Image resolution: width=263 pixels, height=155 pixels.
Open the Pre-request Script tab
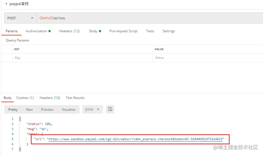point(123,31)
